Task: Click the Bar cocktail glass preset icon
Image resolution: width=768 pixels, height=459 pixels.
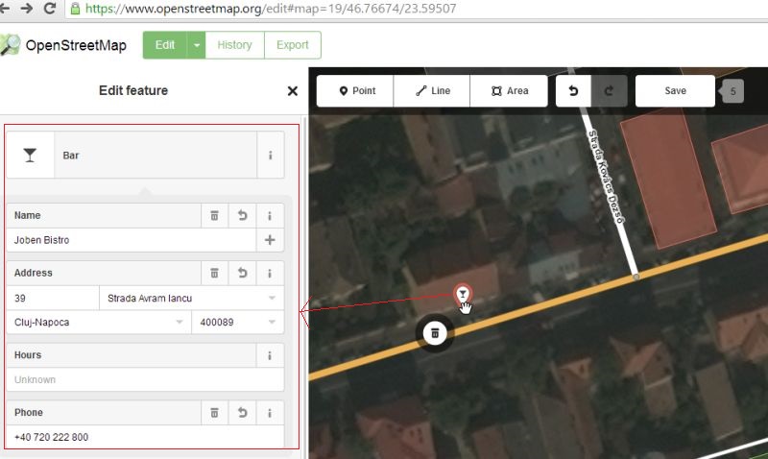Action: tap(30, 156)
